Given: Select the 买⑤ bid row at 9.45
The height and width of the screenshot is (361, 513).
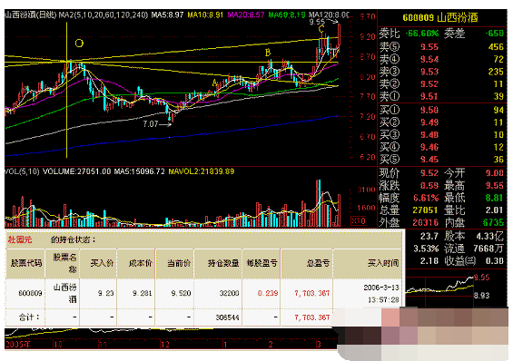Looking at the screenshot, I should click(x=441, y=160).
